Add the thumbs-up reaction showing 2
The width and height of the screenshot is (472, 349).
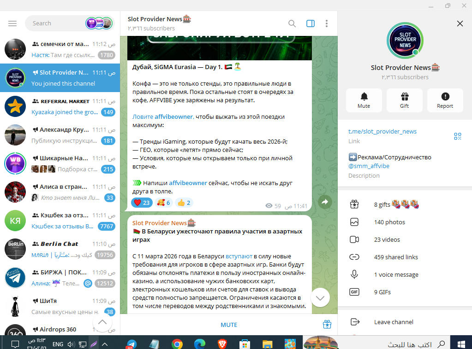pos(184,203)
